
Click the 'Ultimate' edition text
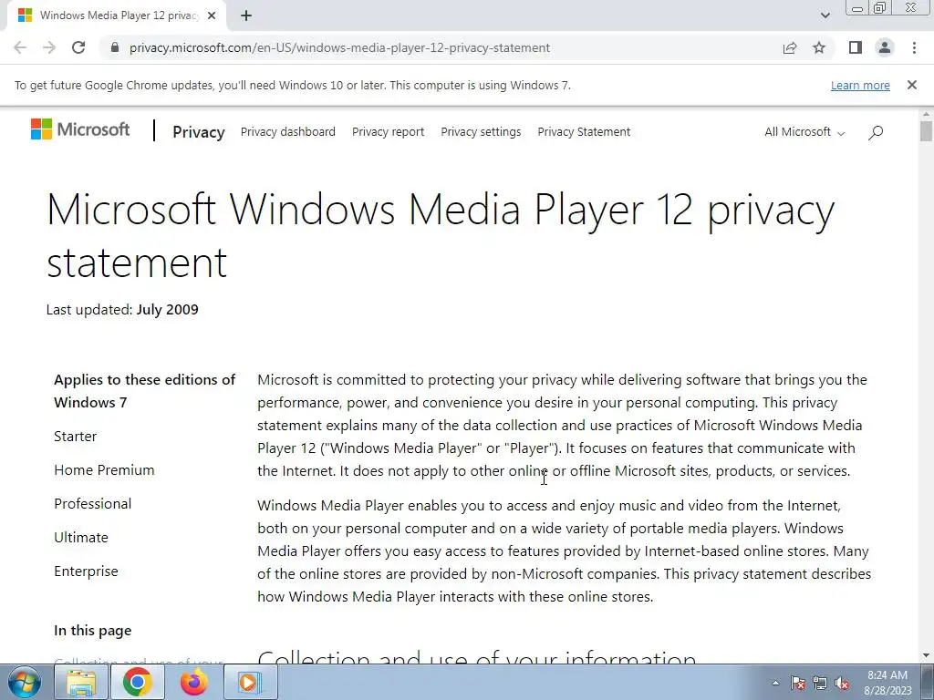(x=81, y=538)
